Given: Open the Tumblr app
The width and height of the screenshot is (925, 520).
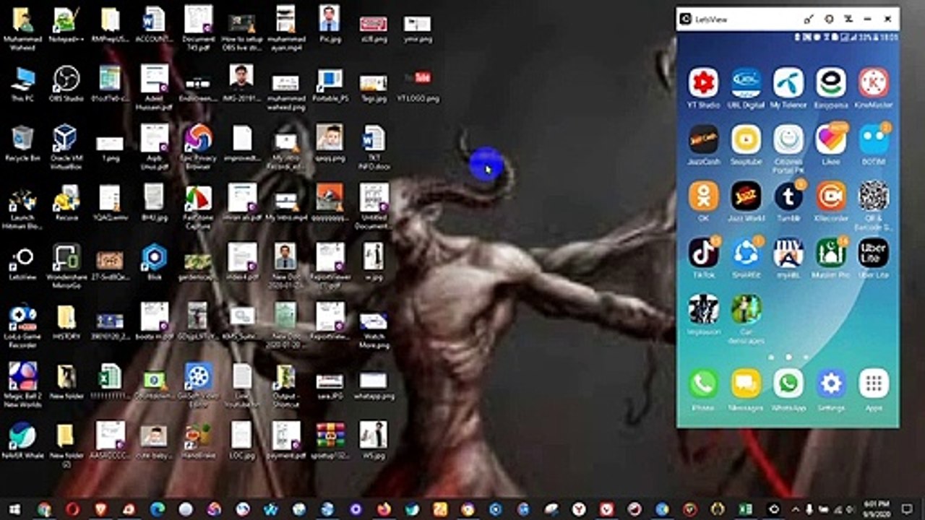Looking at the screenshot, I should [788, 196].
